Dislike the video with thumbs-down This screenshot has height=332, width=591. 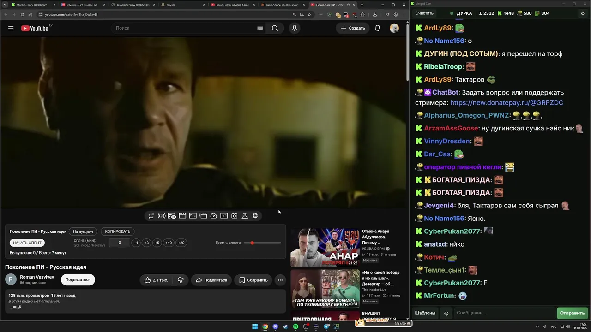tap(181, 280)
